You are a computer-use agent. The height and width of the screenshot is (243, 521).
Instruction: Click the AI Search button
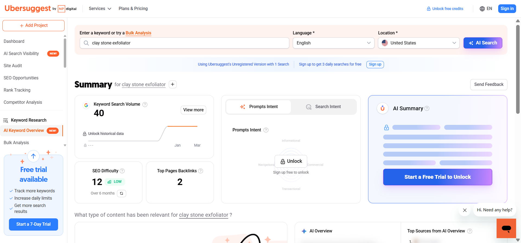483,43
